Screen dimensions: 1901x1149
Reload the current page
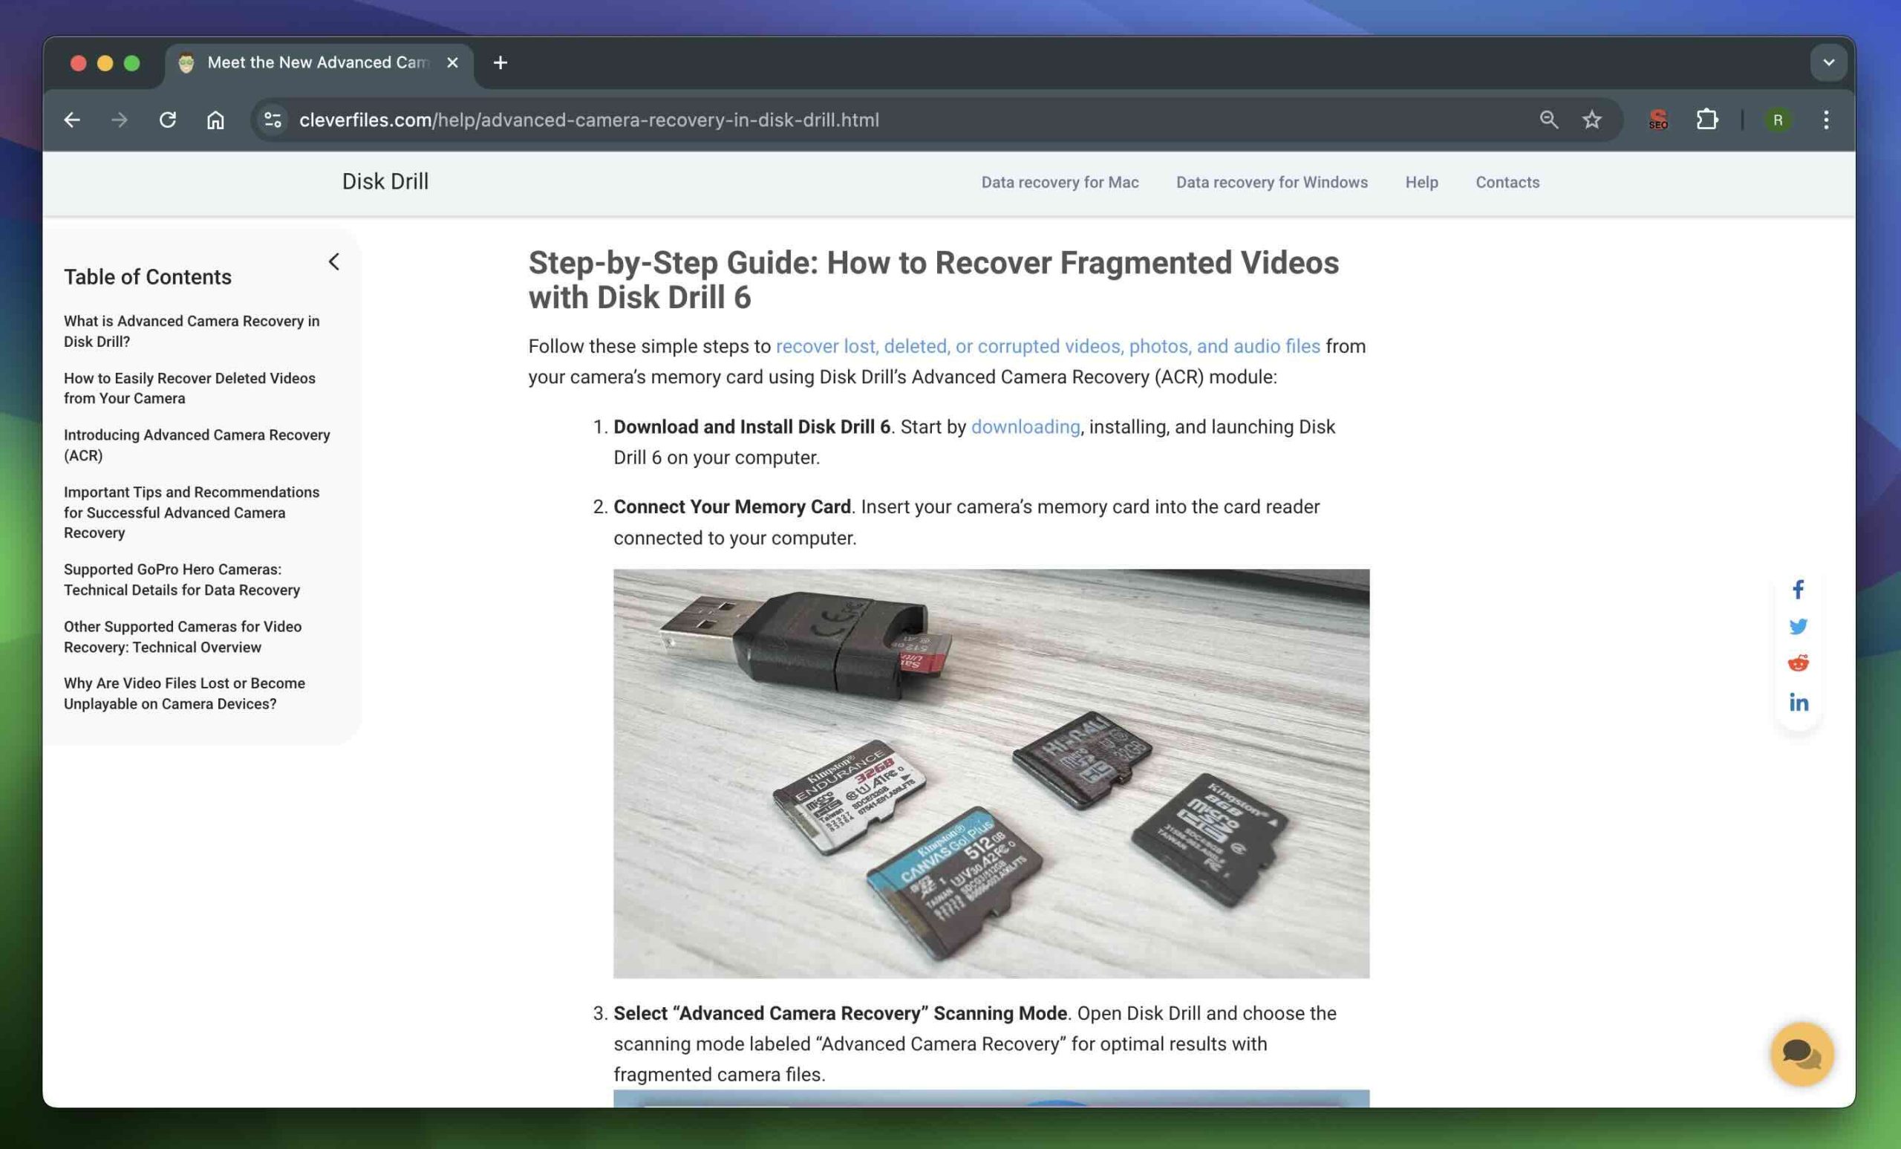[x=167, y=120]
